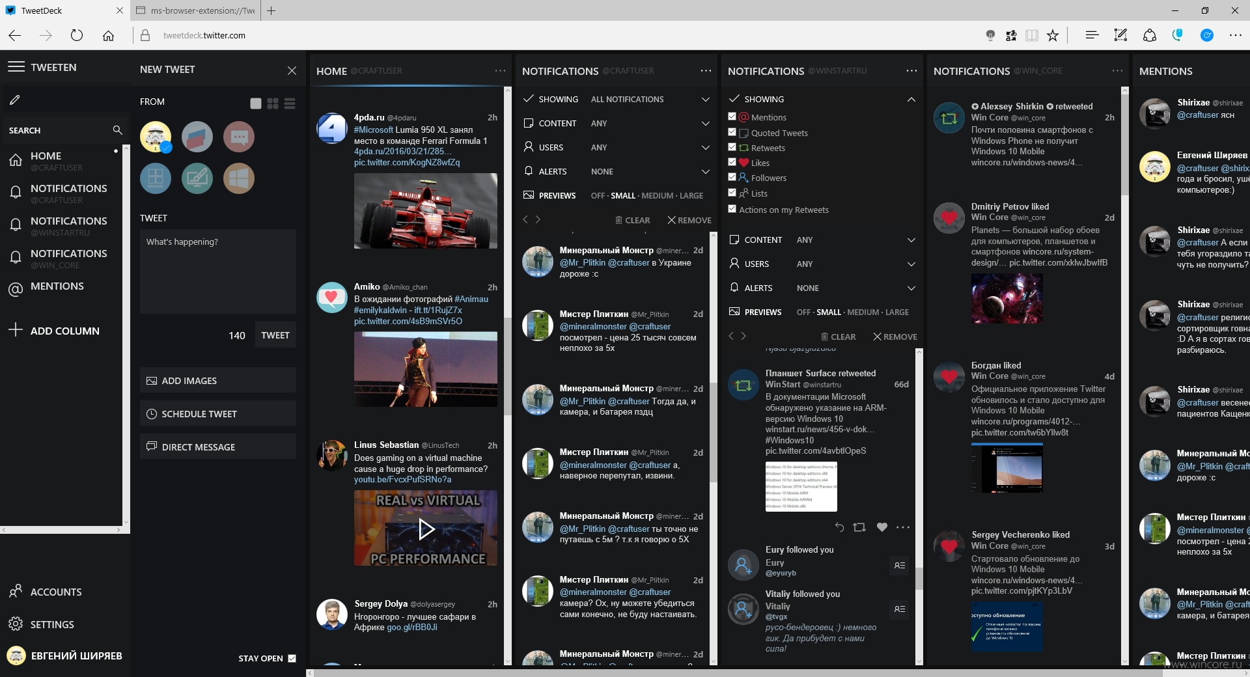Toggle the Likes filter checkbox
Screen dimensions: 1250x677
(x=732, y=162)
